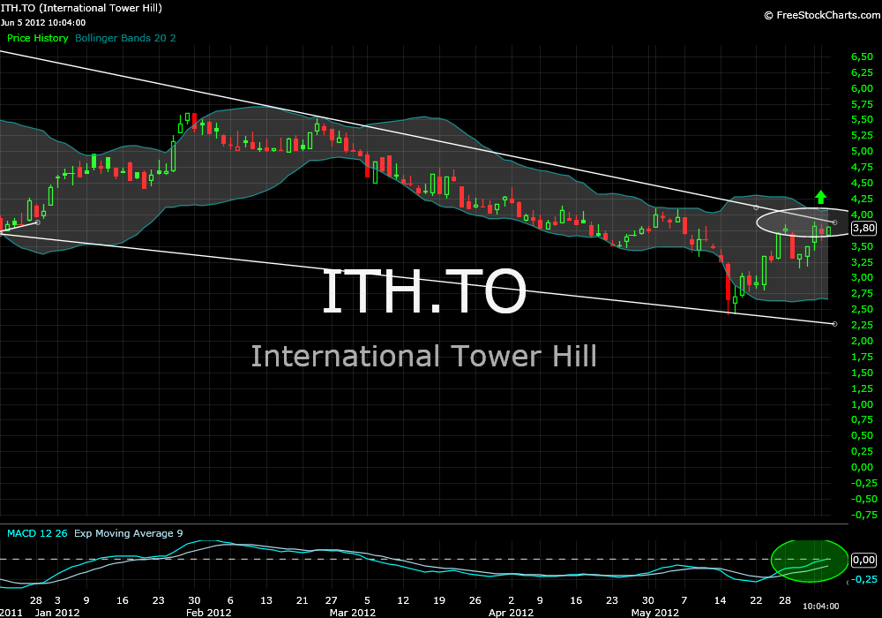Select the upper trendline right end handle
This screenshot has height=618, width=882.
(x=834, y=222)
